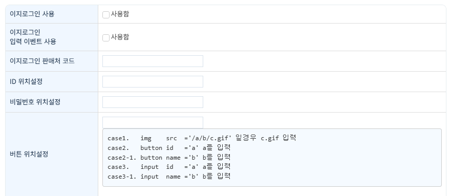Click the 사용함 label beside 이지로그인 사용

point(120,14)
